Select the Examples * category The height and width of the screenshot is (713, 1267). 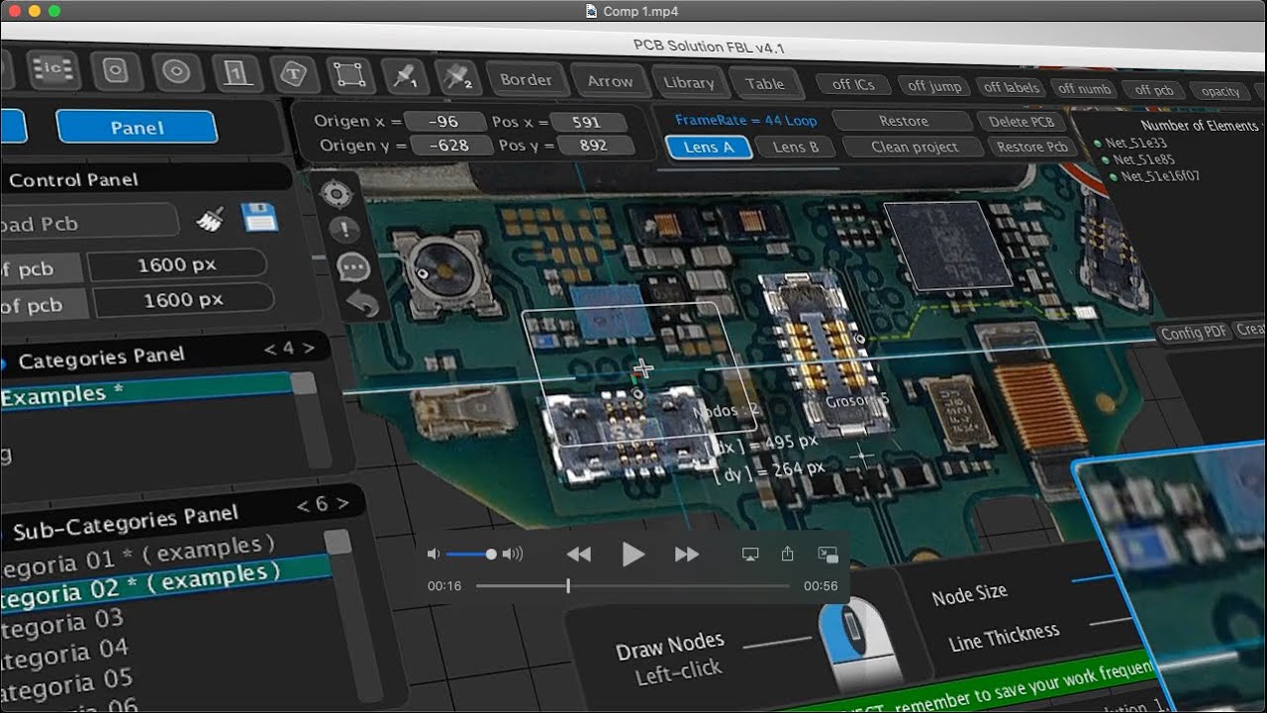point(146,390)
